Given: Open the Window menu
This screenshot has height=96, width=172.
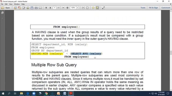Looking at the screenshot, I should pos(17,4).
